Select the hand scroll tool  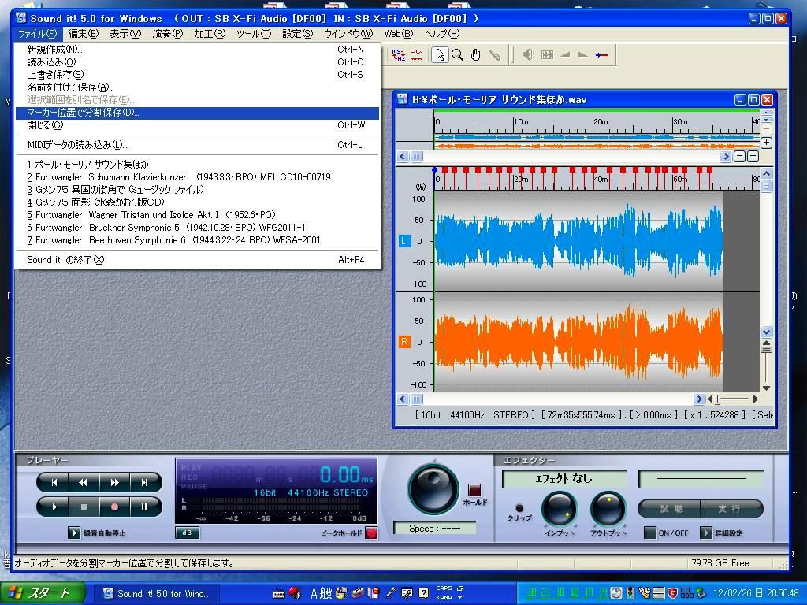tap(475, 54)
